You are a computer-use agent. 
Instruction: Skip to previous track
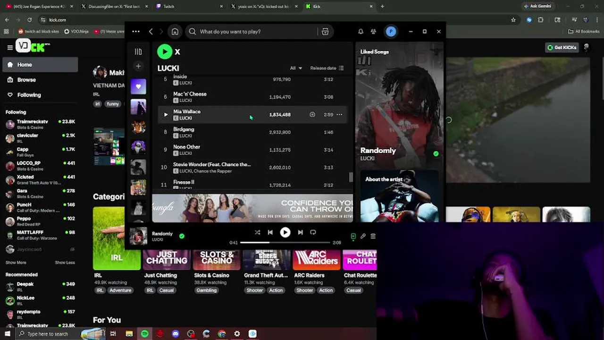[x=270, y=232]
